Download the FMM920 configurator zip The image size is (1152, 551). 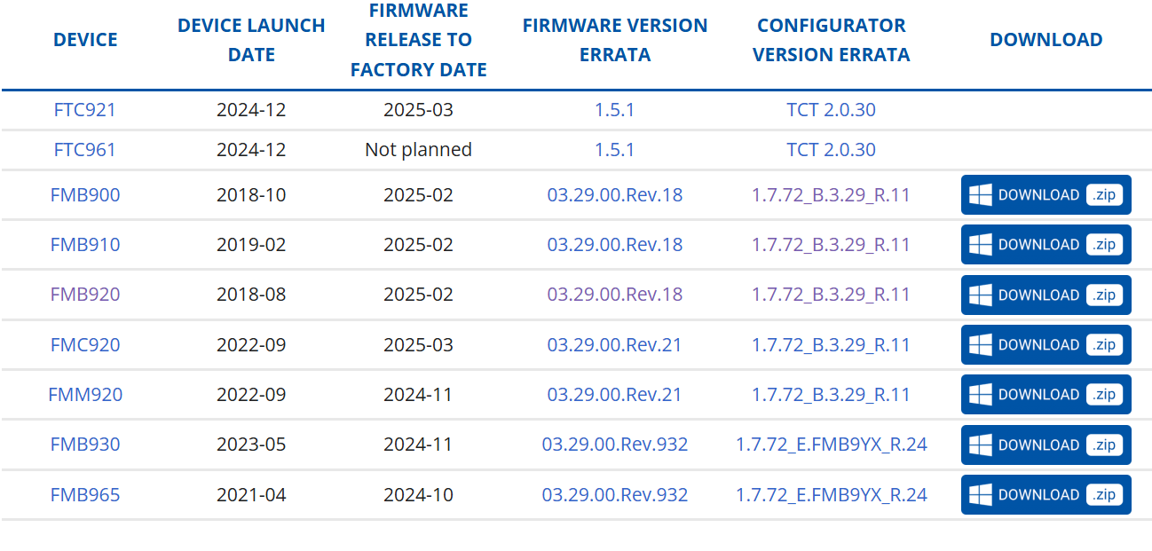tap(1046, 395)
